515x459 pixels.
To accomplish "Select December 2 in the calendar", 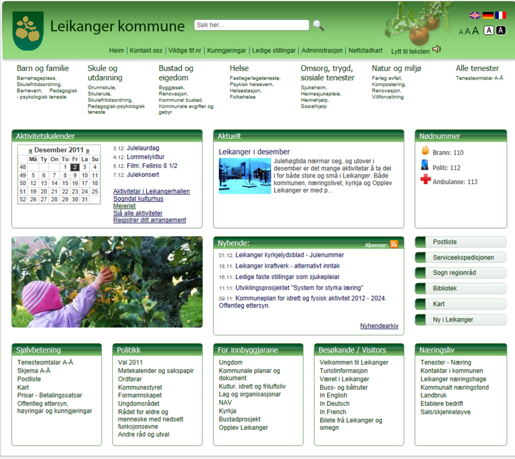I will pyautogui.click(x=75, y=167).
